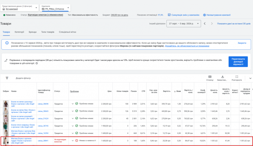The image size is (253, 146).
Task: Expand problems chevron for catua_51624
Action: tap(72, 118)
